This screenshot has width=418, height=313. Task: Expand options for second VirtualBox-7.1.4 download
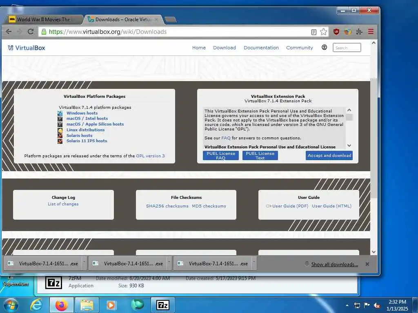pyautogui.click(x=169, y=263)
